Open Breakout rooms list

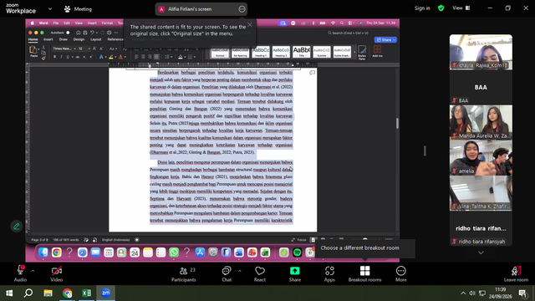click(364, 274)
